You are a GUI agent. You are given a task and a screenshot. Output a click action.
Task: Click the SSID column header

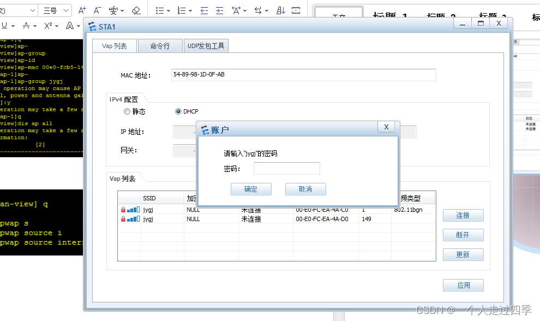pos(162,198)
